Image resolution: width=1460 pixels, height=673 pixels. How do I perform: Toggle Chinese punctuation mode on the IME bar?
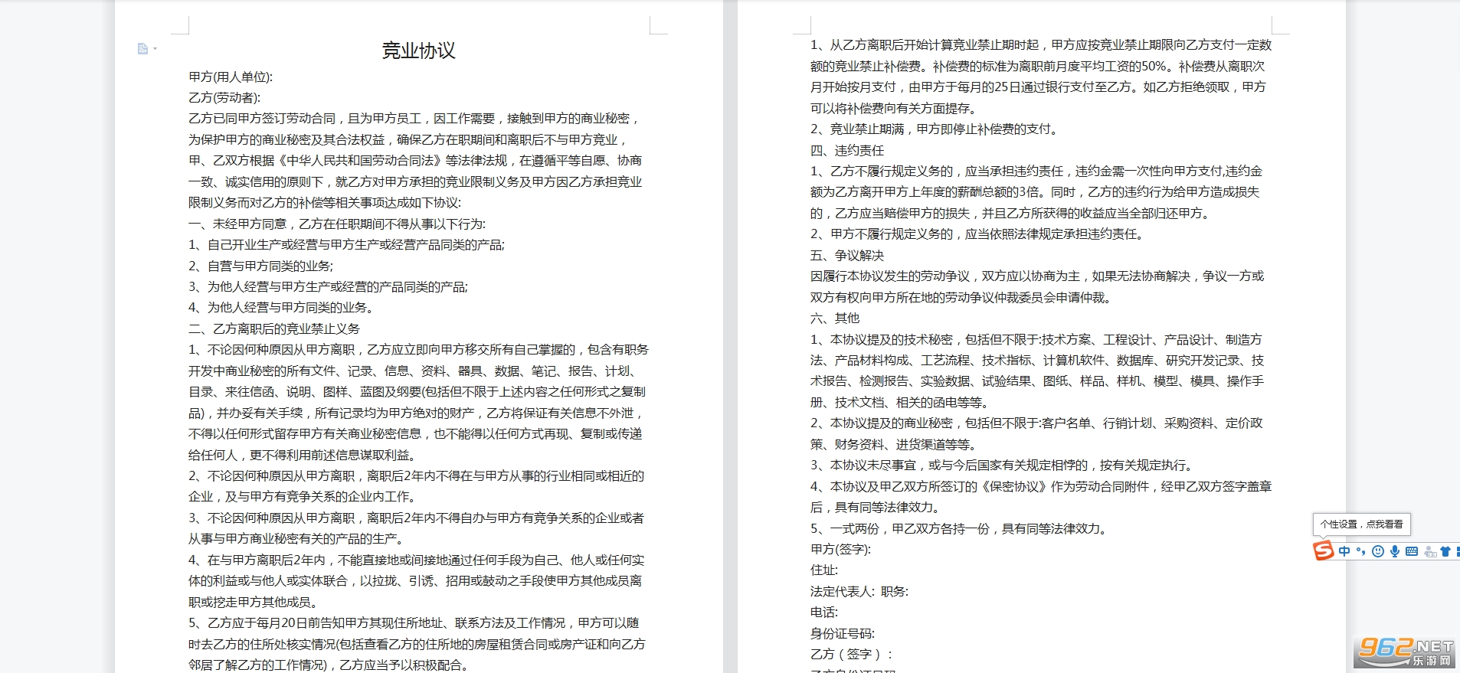point(1360,551)
